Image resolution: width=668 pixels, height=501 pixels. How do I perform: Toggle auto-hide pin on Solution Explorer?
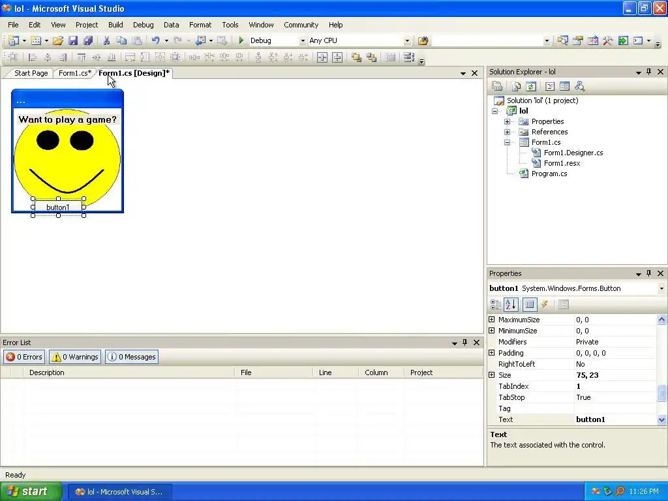coord(649,72)
